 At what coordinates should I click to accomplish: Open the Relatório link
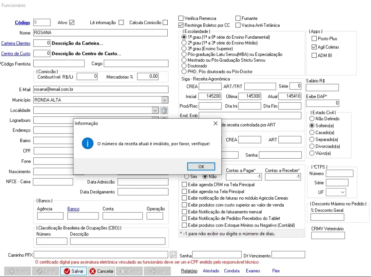(x=189, y=271)
